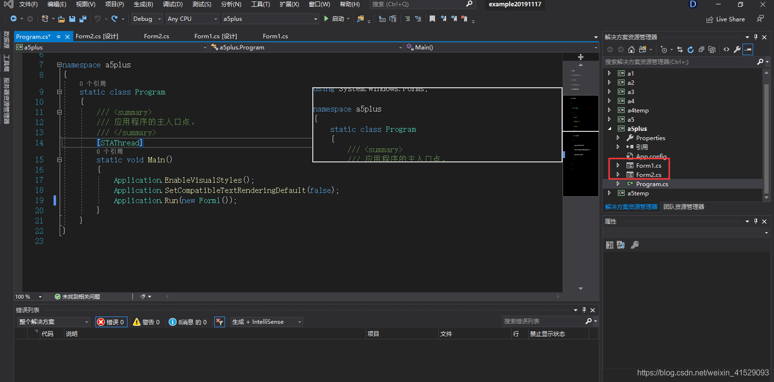Refresh the Solution Explorer
The width and height of the screenshot is (774, 382).
[x=691, y=49]
